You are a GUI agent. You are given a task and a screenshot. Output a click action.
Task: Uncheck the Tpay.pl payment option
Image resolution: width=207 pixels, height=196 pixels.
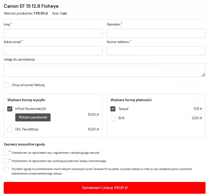click(113, 109)
